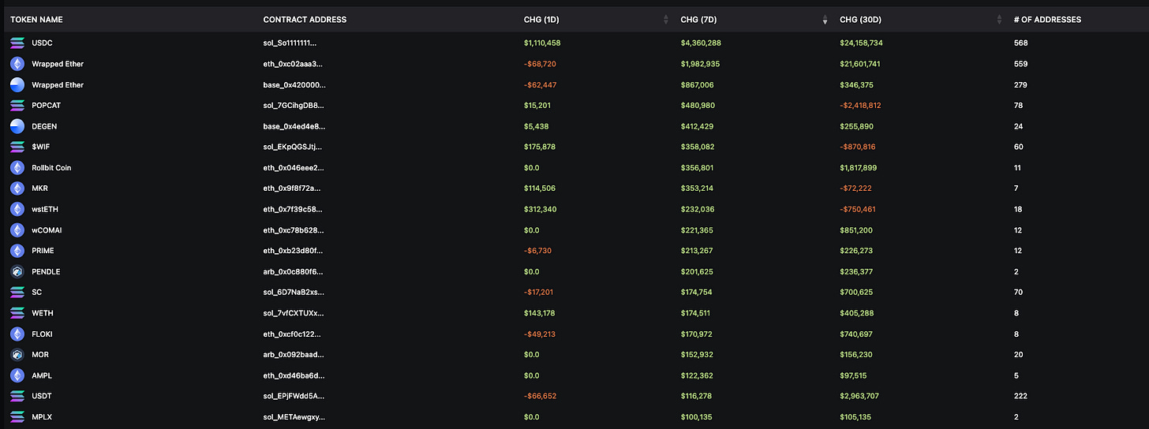Click the CHG (1D) header label
This screenshot has width=1149, height=429.
tap(541, 20)
